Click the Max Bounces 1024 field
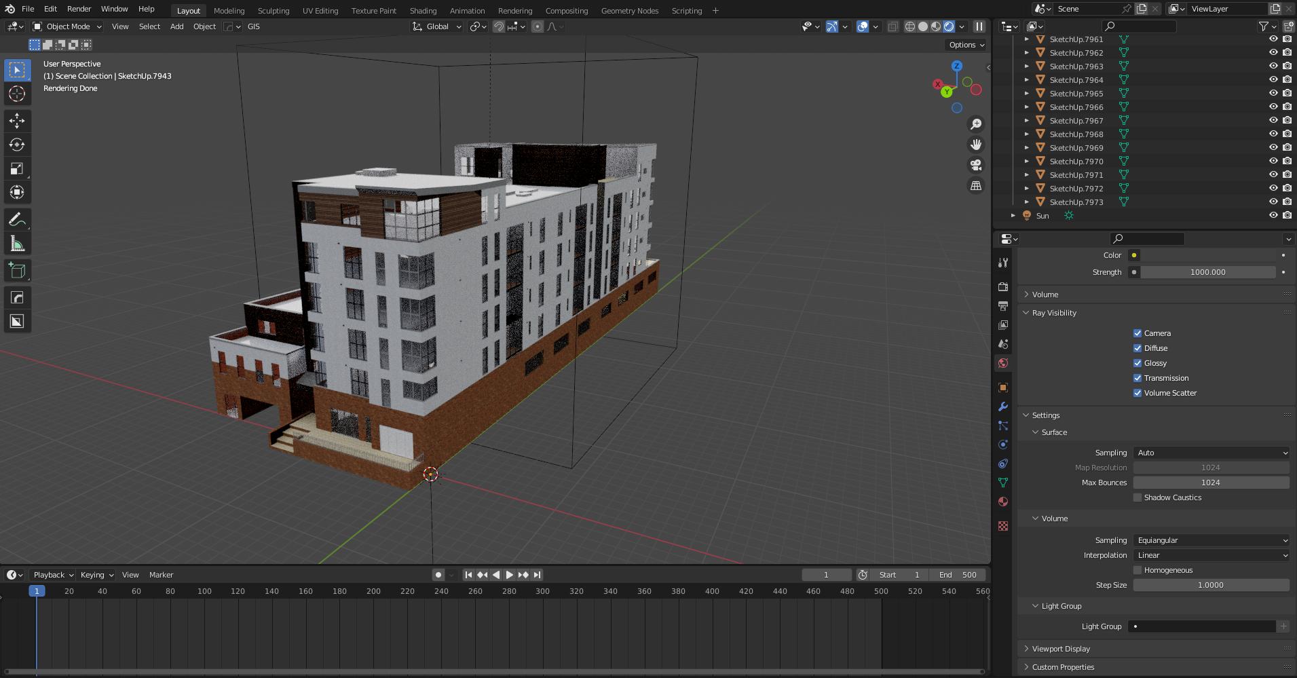The image size is (1297, 678). 1211,483
